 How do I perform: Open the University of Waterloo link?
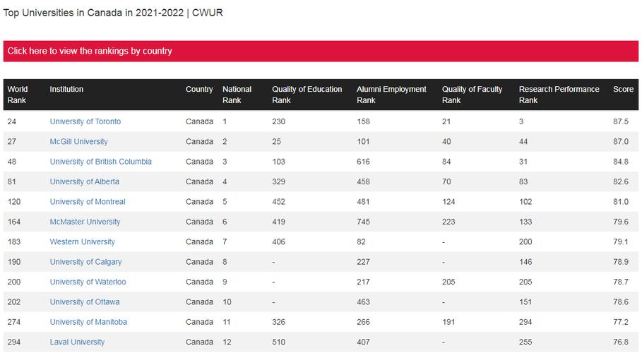tap(88, 282)
